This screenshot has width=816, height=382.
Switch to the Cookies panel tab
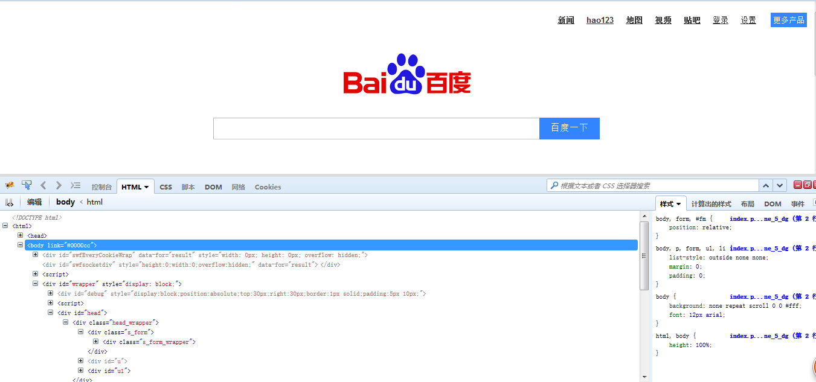click(268, 187)
